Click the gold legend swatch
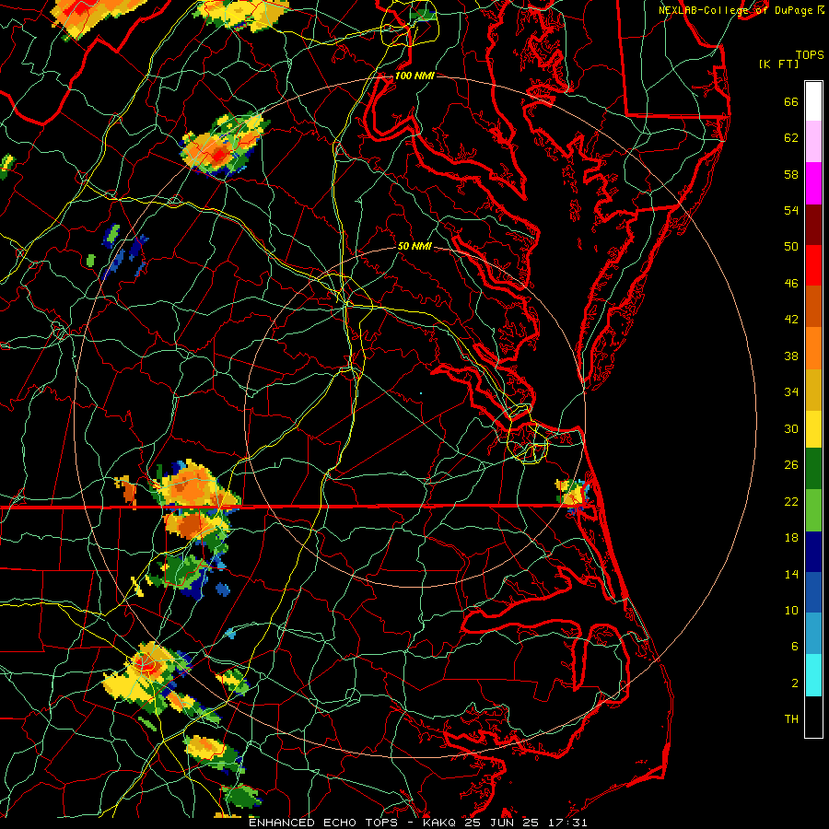This screenshot has width=829, height=829. (813, 390)
